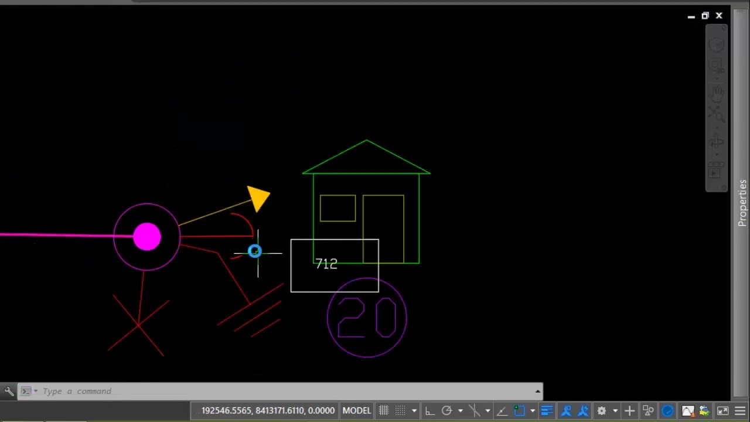
Task: Click the hardware acceleration icon
Action: point(667,411)
